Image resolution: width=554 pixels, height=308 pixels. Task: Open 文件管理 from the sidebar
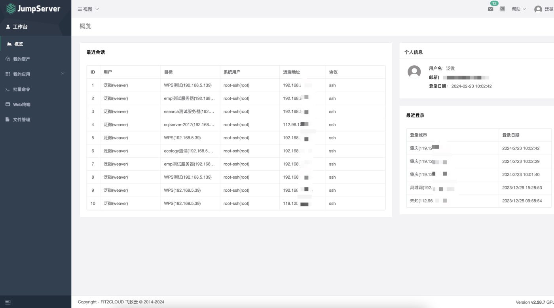click(21, 119)
